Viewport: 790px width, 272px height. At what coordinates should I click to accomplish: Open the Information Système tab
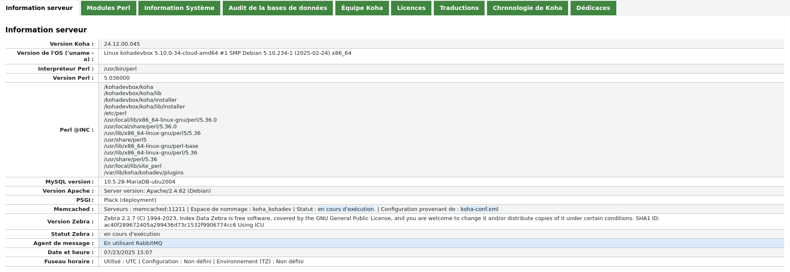179,8
